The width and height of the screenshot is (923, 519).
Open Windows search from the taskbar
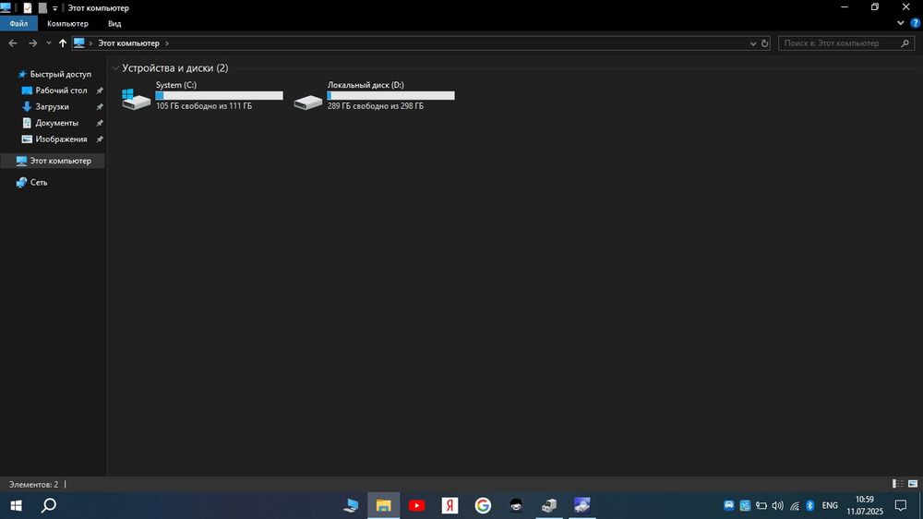click(x=49, y=505)
